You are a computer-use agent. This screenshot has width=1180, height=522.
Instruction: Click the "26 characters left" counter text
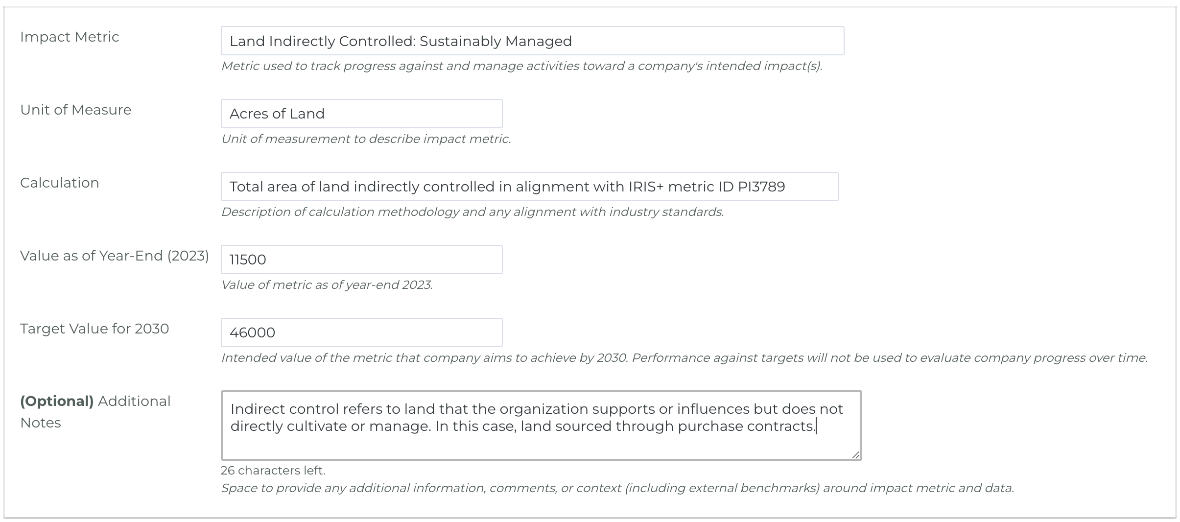pos(273,471)
